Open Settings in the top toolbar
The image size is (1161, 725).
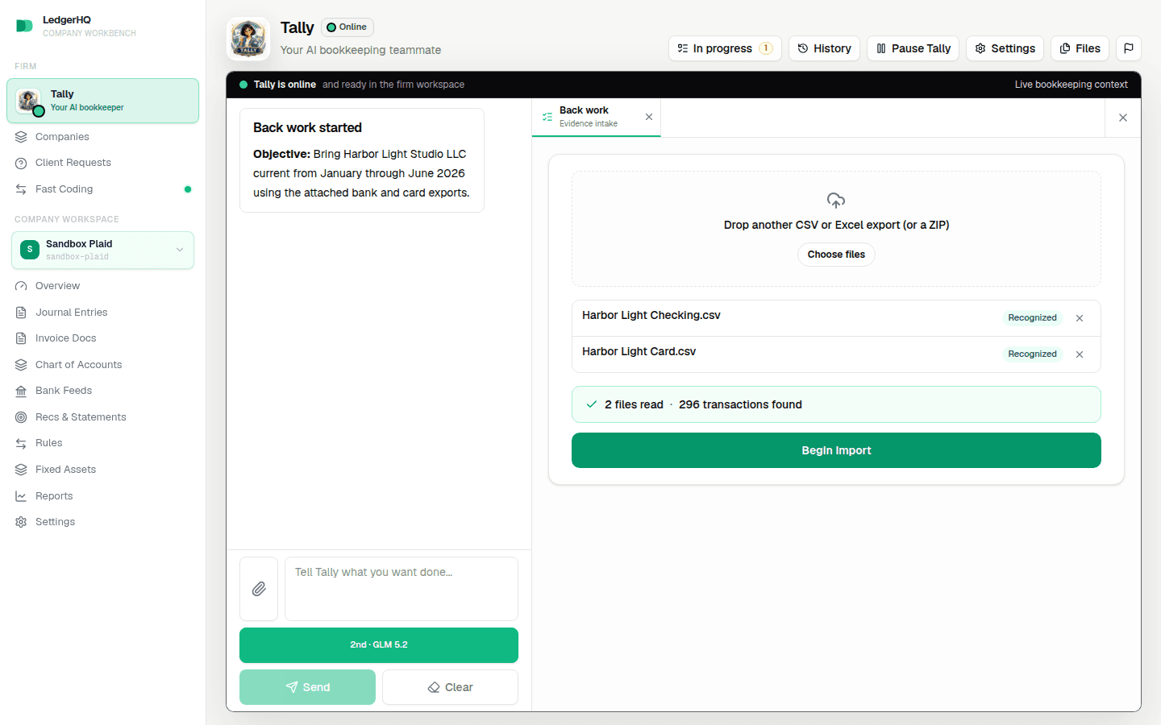click(1005, 48)
